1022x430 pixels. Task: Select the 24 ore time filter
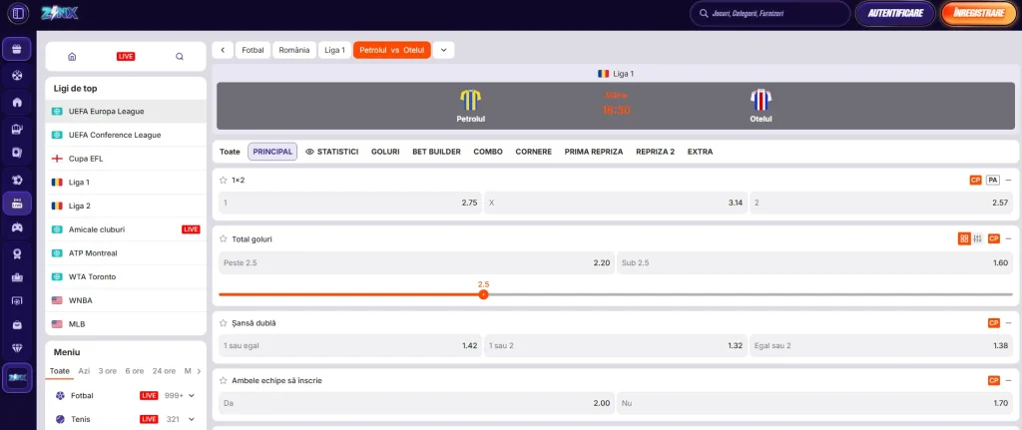(x=165, y=371)
